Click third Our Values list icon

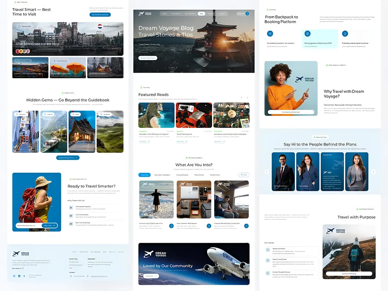268,273
